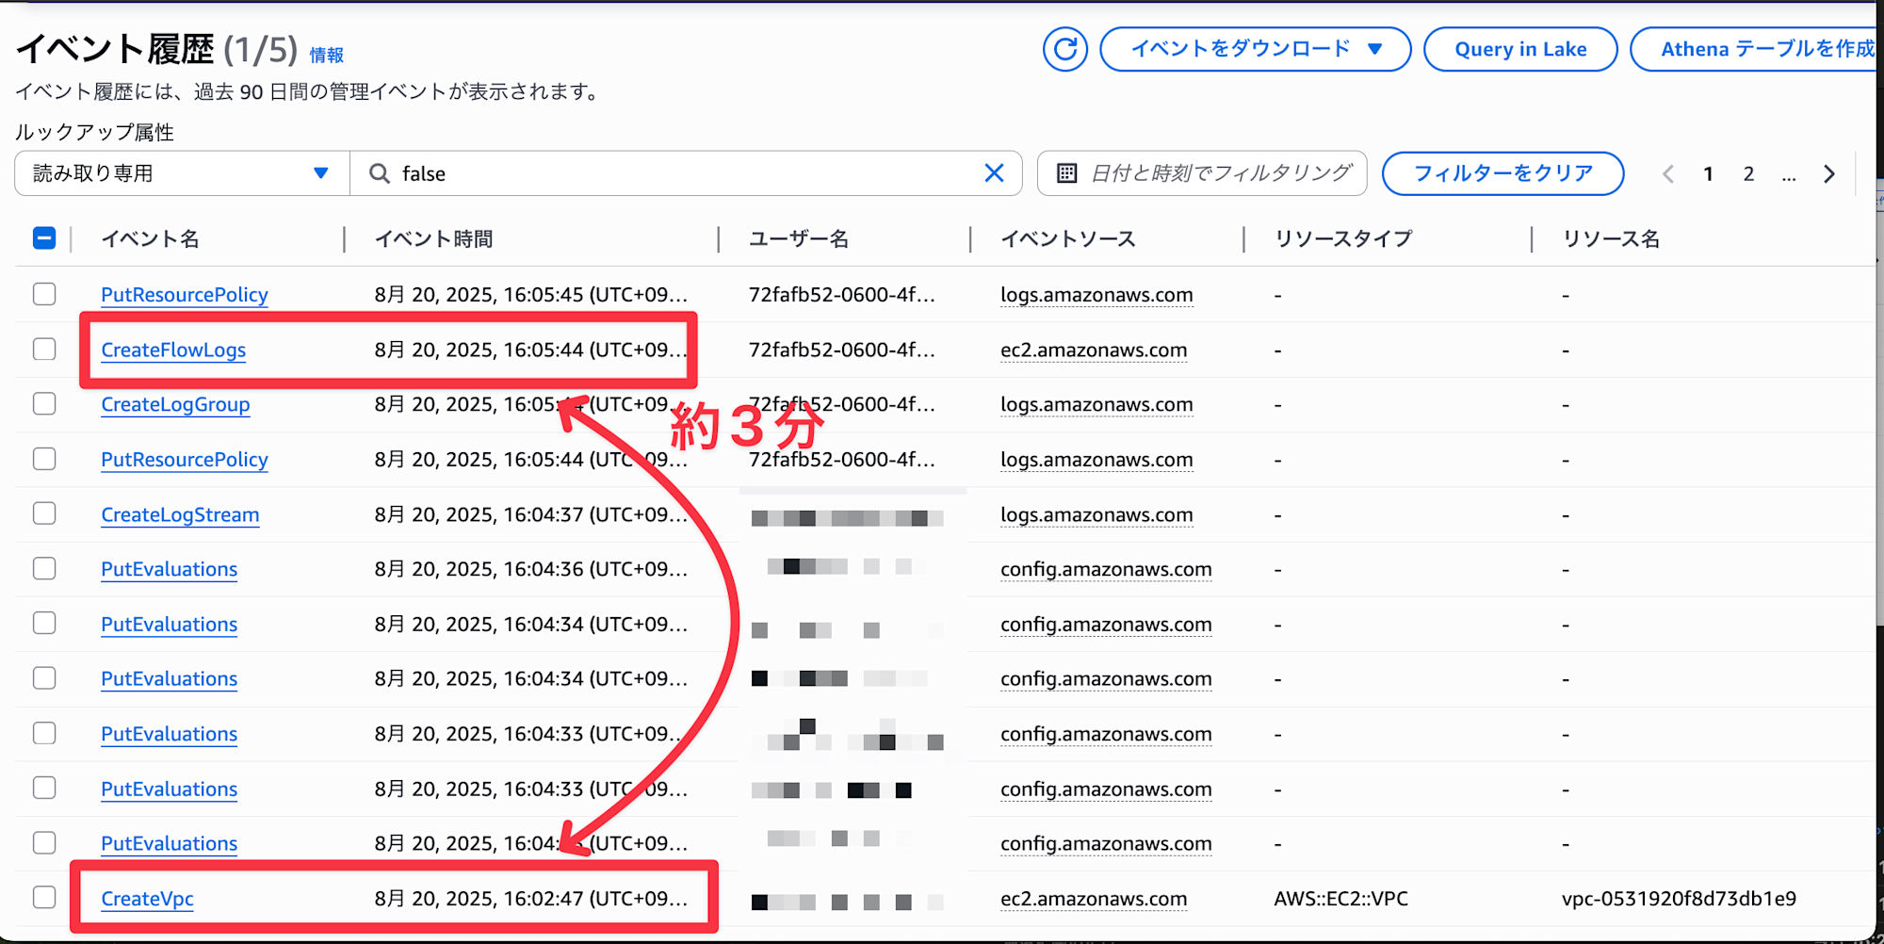
Task: Click リソースタイプ column header
Action: (1343, 239)
